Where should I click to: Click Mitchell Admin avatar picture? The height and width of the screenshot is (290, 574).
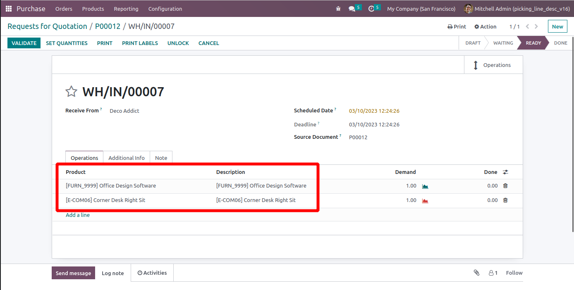(x=468, y=9)
